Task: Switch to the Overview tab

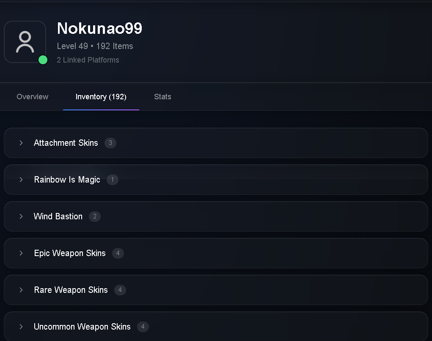Action: (x=33, y=97)
